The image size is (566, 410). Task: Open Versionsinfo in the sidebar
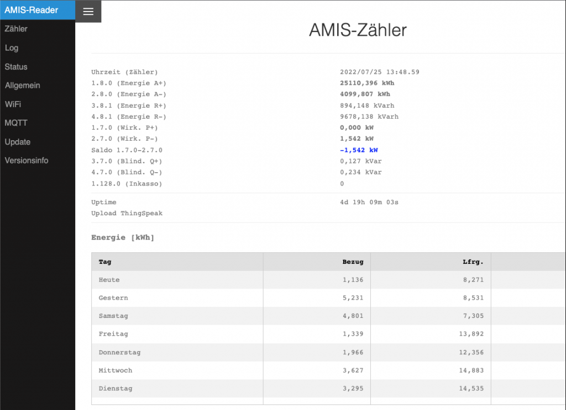(27, 161)
